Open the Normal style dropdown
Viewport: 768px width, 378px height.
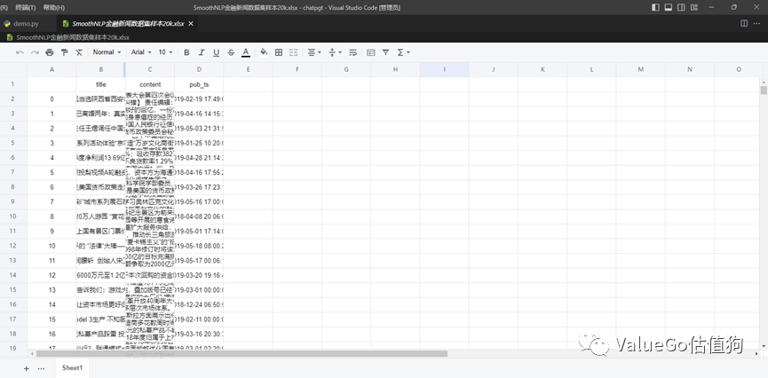[x=107, y=52]
